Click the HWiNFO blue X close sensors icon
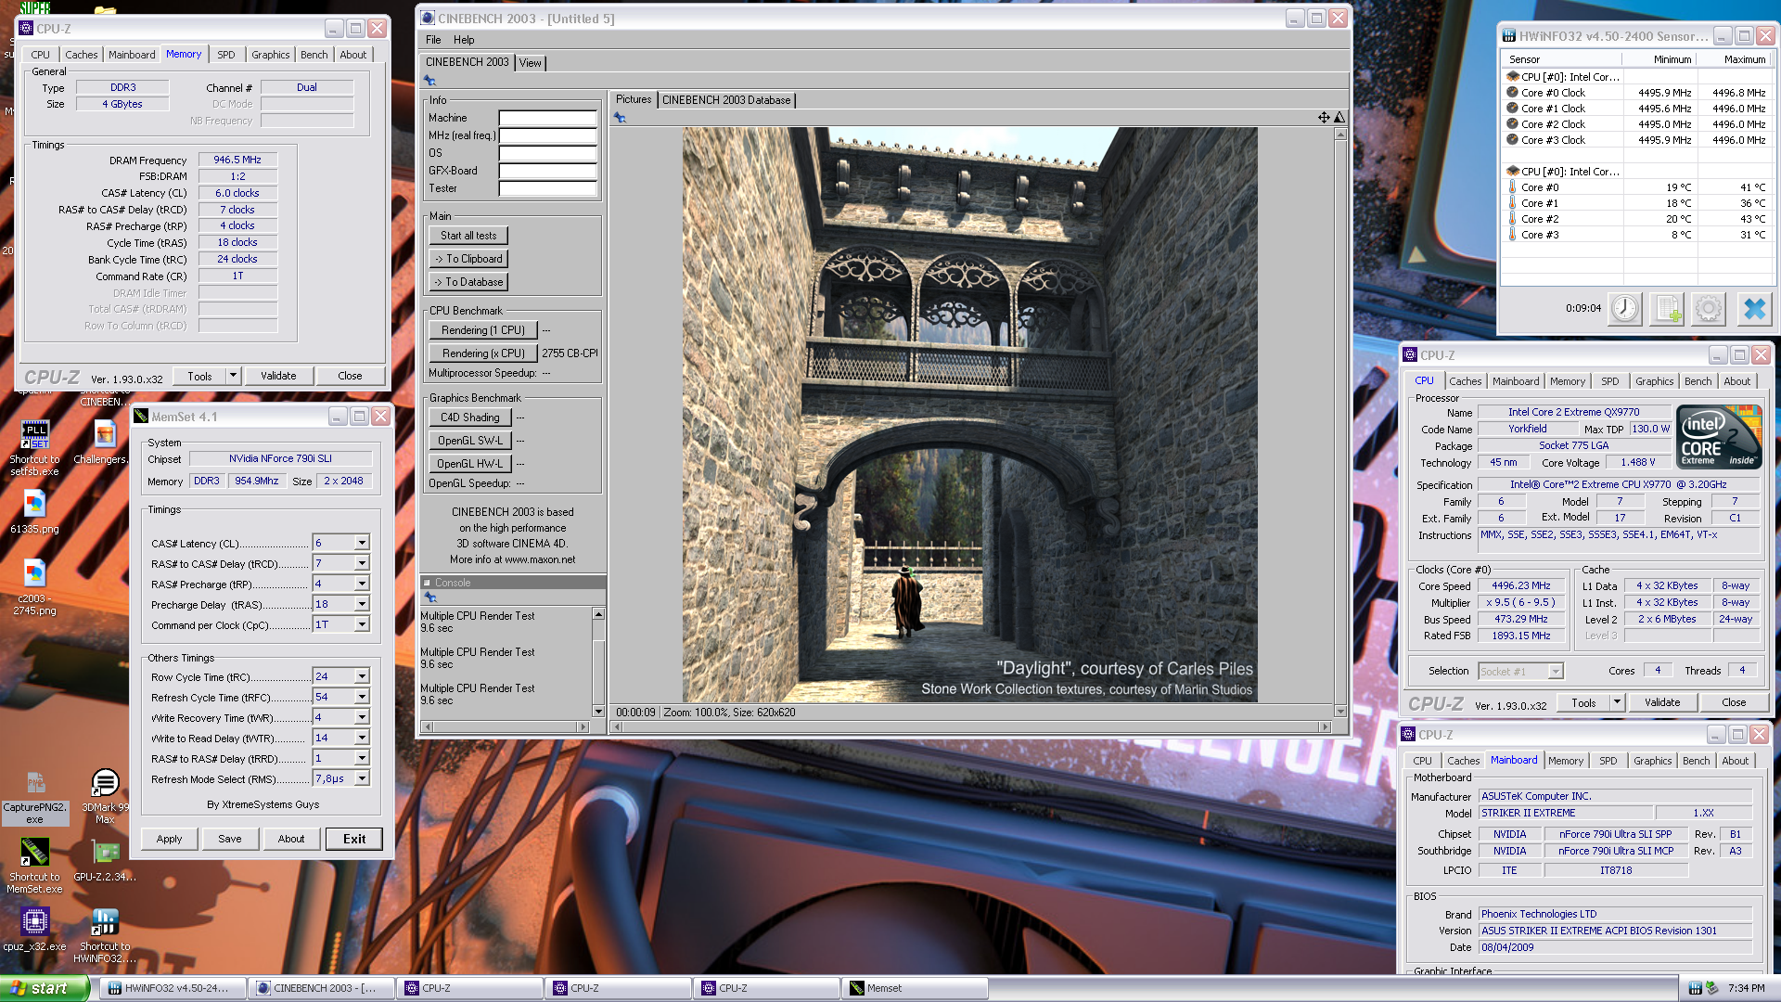 pyautogui.click(x=1754, y=308)
